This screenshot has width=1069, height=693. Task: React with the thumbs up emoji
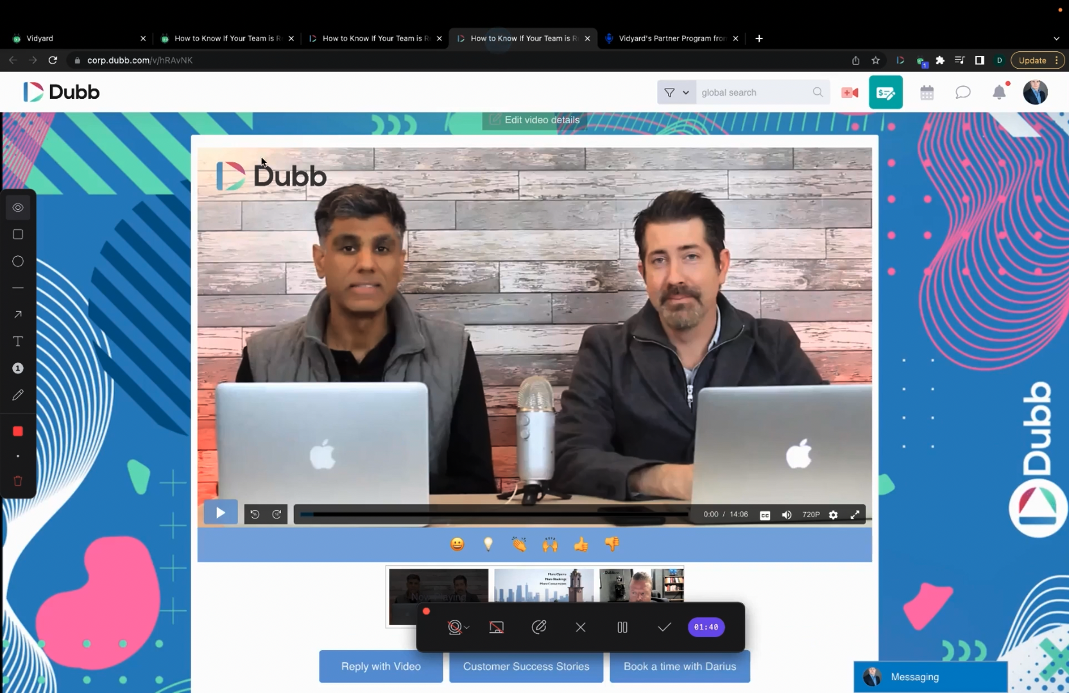[x=581, y=544]
